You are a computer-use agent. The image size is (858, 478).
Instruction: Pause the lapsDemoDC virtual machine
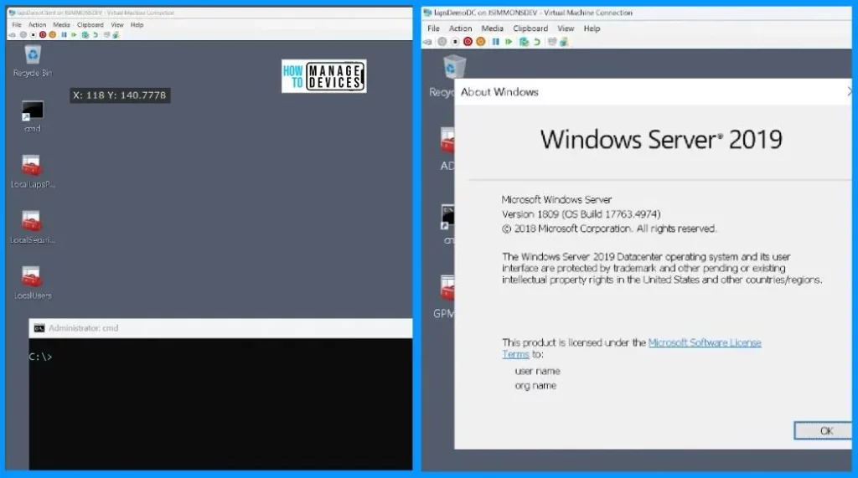[x=496, y=42]
